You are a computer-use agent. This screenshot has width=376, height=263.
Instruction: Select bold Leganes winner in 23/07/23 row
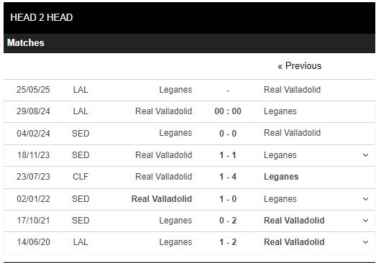(x=281, y=177)
